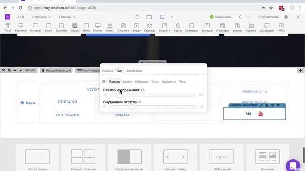Choose the Слайдеры tool
This screenshot has width=305, height=171.
click(192, 28)
